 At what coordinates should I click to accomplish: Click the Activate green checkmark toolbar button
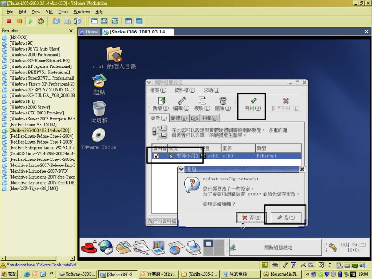tap(253, 104)
